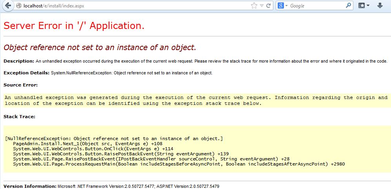Click the "Version Information:" label
Viewport: 391px width, 189px height.
pos(30,185)
